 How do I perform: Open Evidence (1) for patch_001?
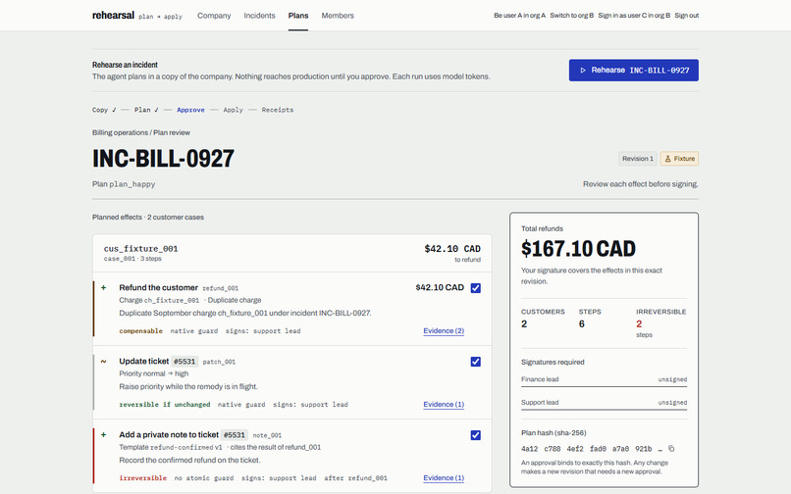point(444,404)
